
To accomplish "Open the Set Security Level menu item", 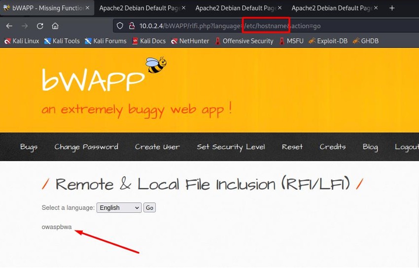I will pyautogui.click(x=231, y=147).
